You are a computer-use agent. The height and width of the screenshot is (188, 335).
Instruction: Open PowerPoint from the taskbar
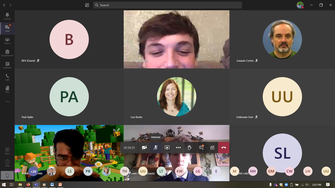point(60,185)
